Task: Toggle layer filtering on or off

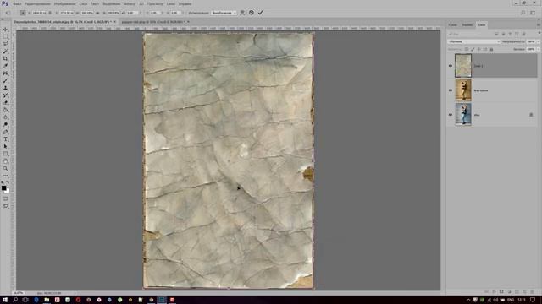Action: click(539, 34)
